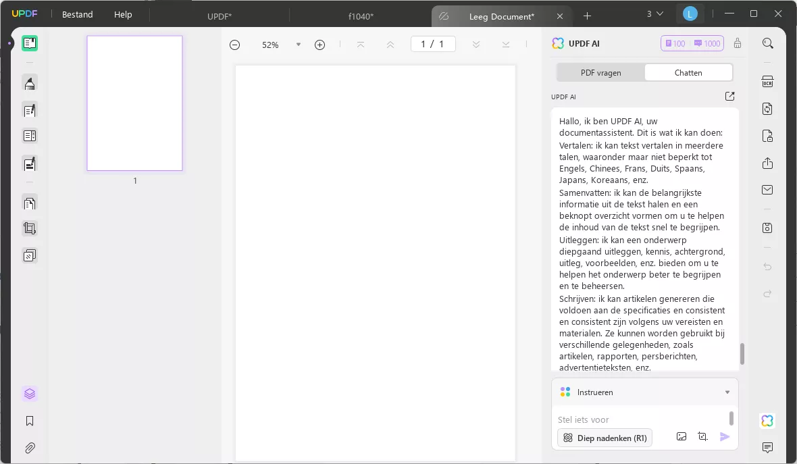Image resolution: width=797 pixels, height=464 pixels.
Task: Expand the Instrueren prompt dropdown
Action: click(727, 392)
